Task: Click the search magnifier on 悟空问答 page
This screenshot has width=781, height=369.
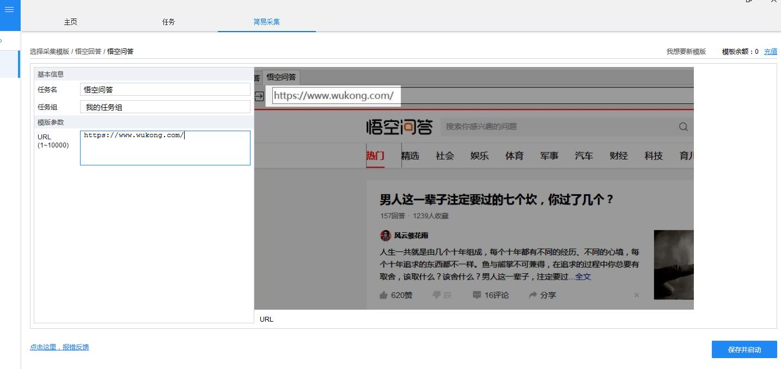Action: click(x=683, y=126)
